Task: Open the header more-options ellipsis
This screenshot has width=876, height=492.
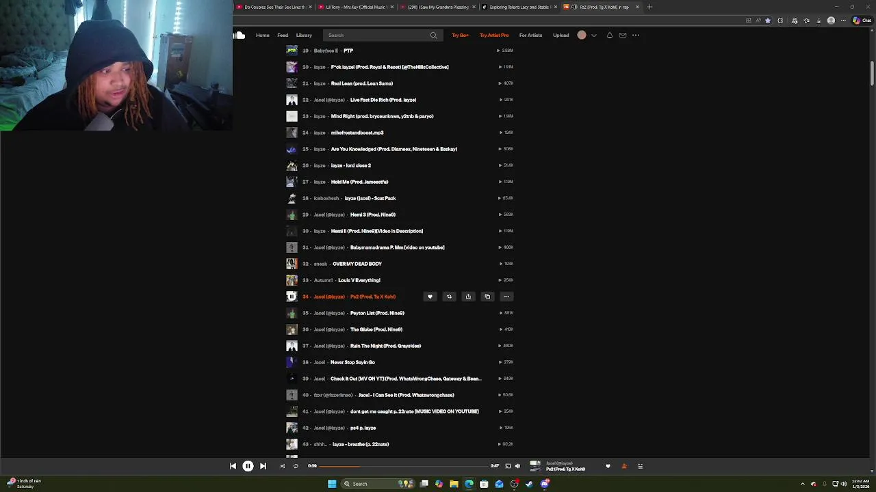Action: (636, 35)
